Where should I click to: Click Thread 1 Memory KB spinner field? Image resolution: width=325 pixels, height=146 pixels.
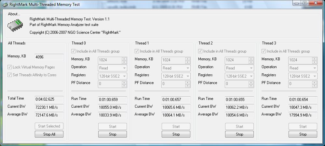click(176, 60)
